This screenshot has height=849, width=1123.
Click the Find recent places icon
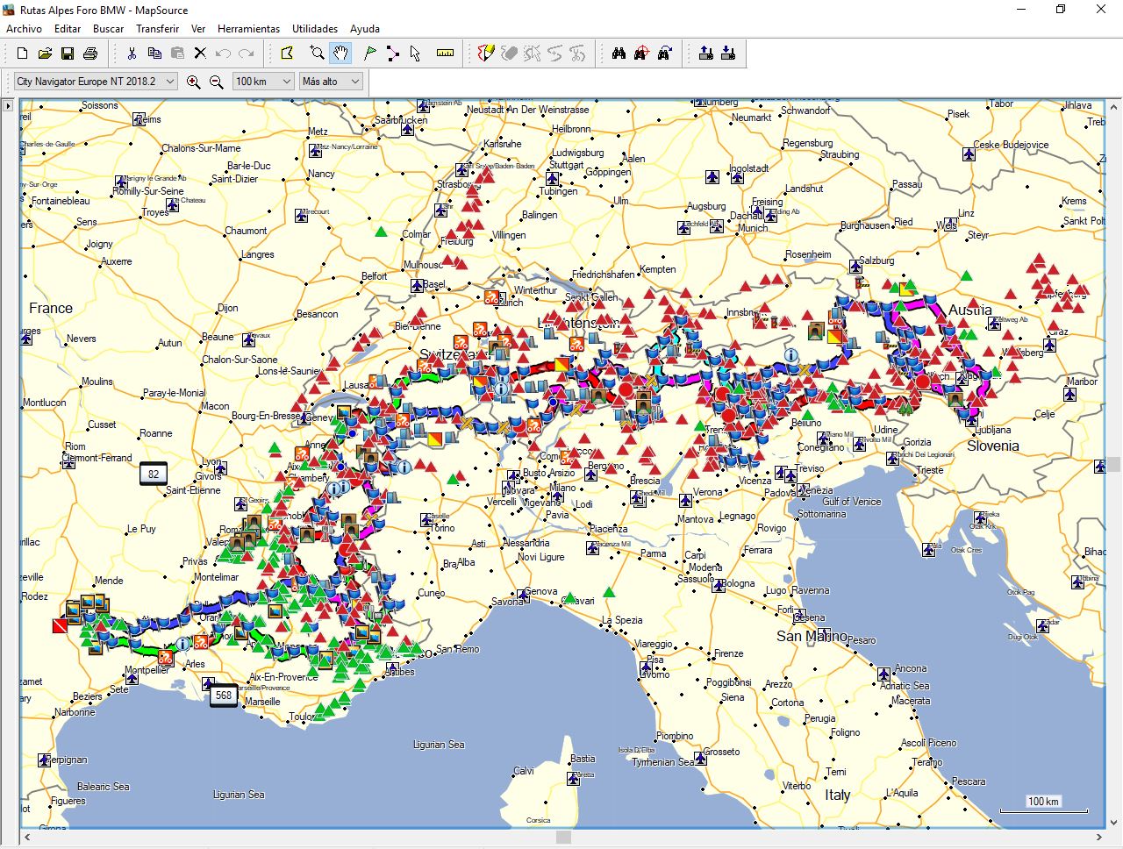click(664, 54)
